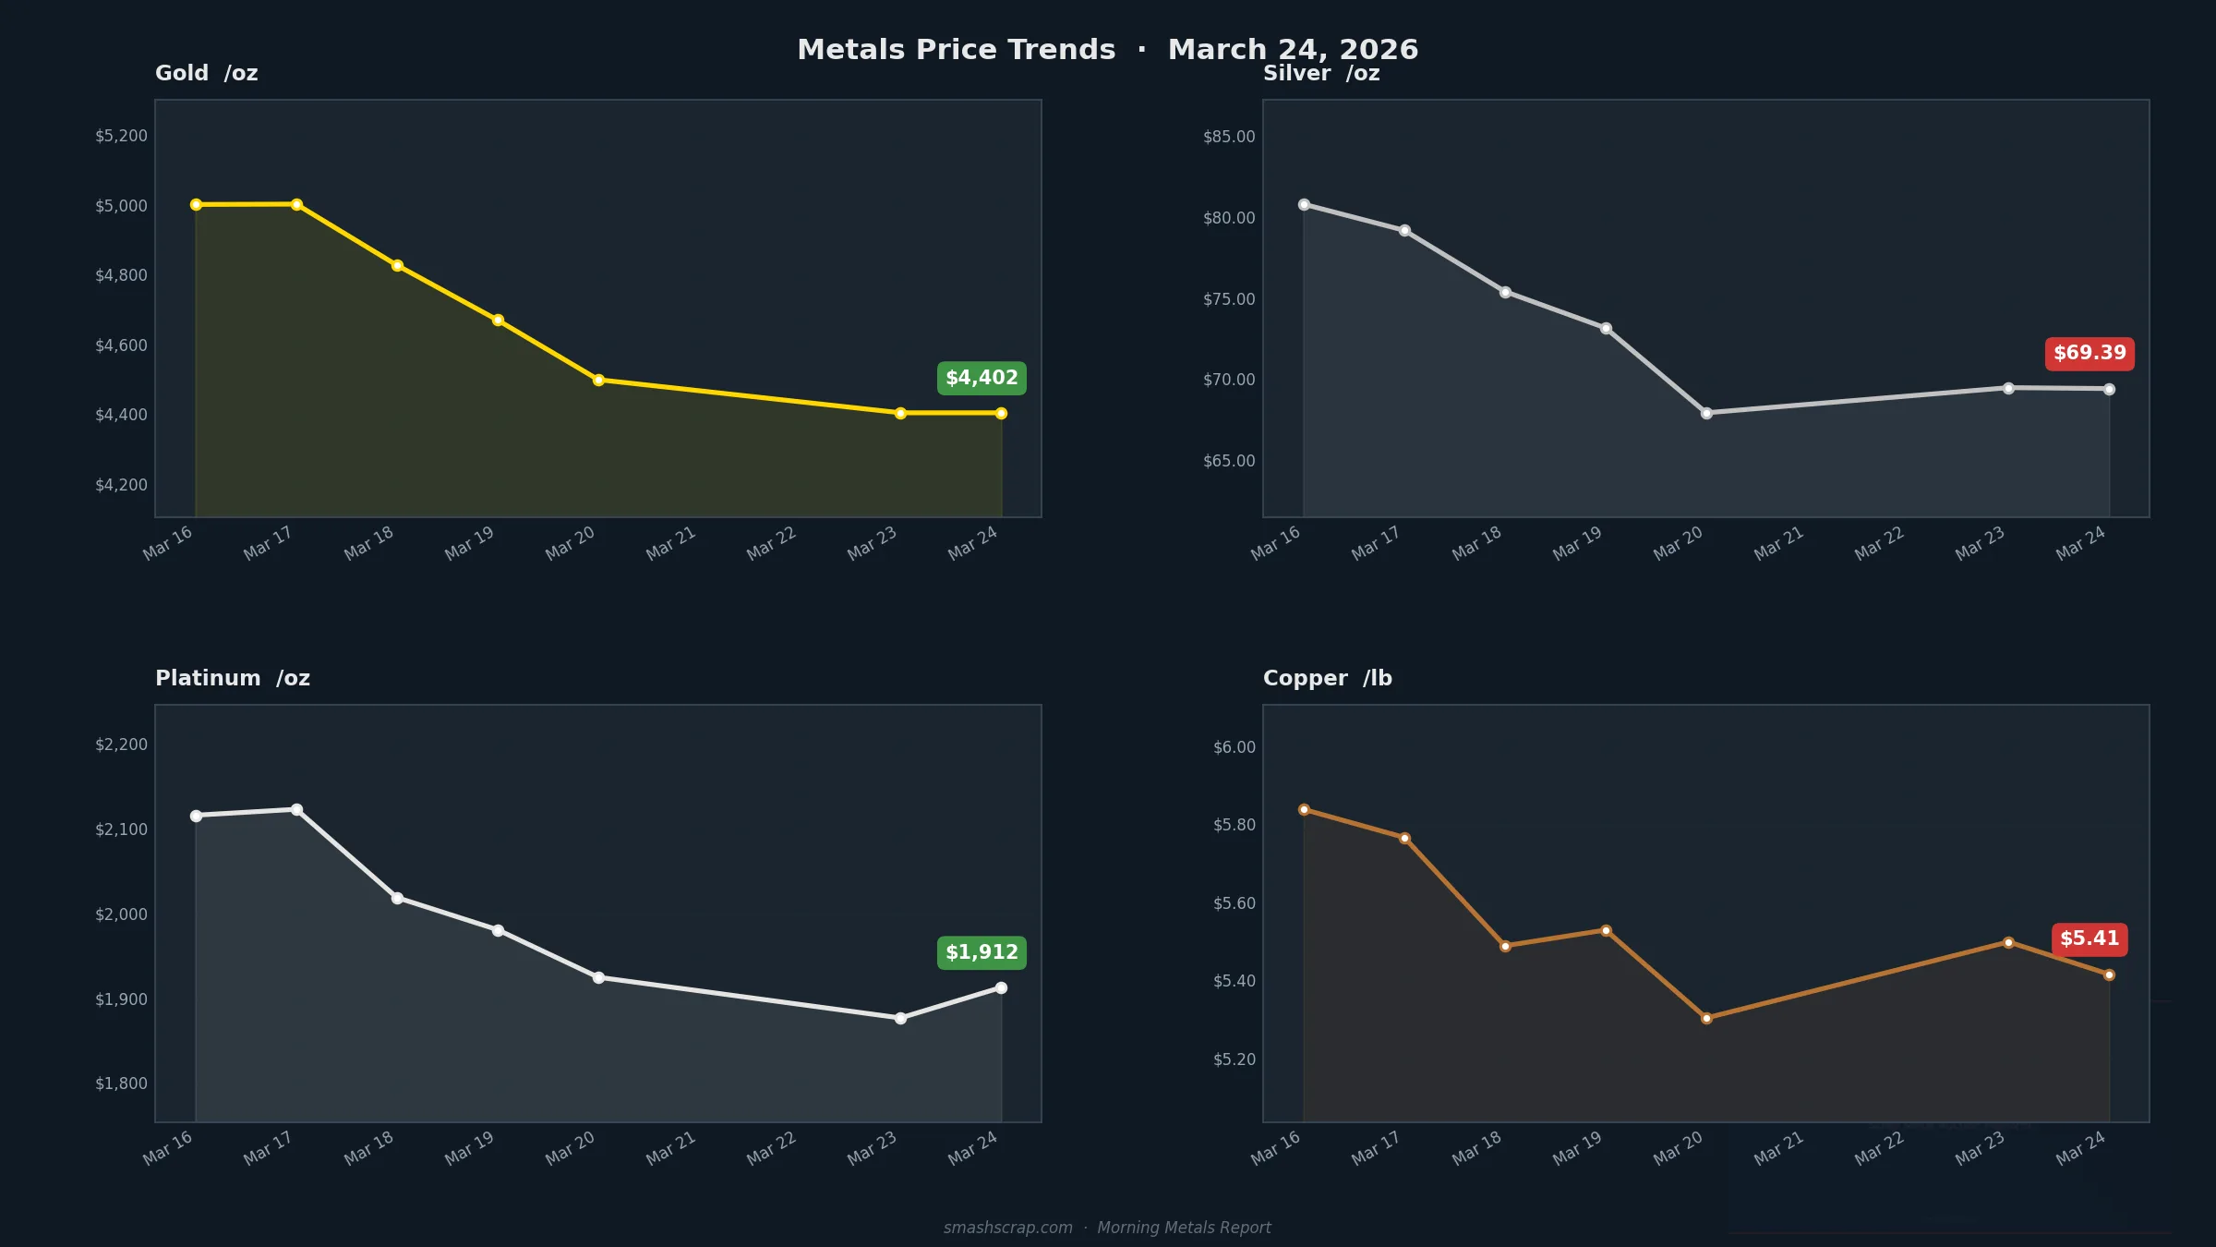Click the Mar 20 point on Silver line
Image resolution: width=2216 pixels, height=1247 pixels.
click(x=1706, y=413)
